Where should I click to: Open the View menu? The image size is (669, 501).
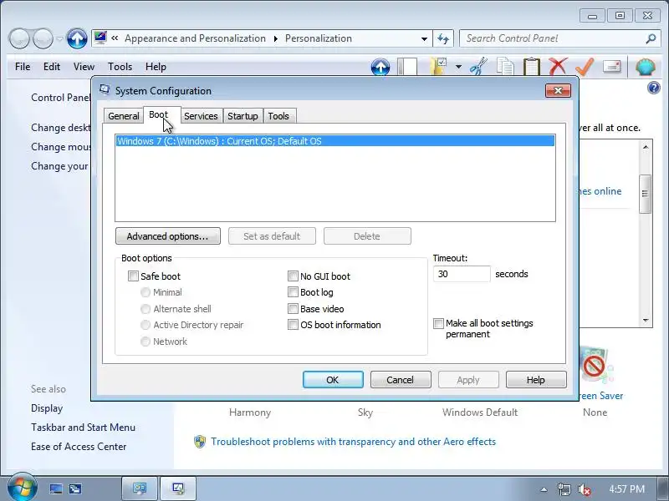click(x=84, y=67)
